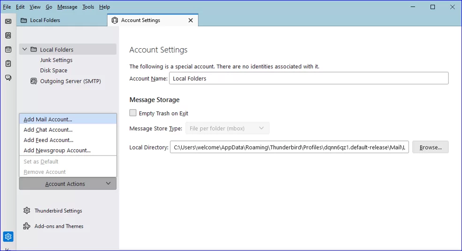Close the Account Settings tab
Image resolution: width=462 pixels, height=251 pixels.
[191, 20]
